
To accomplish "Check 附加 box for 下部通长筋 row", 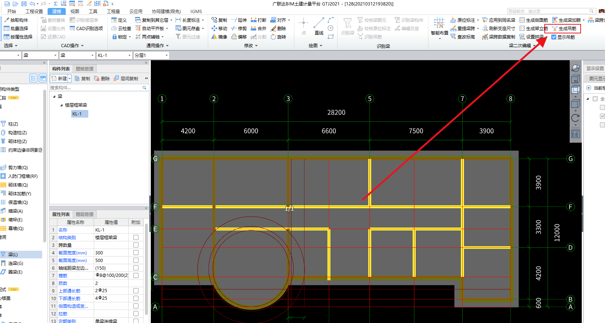I will [x=136, y=298].
